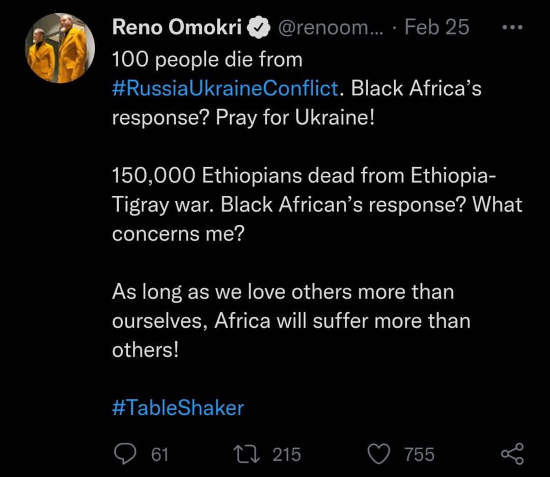Like the tweet with the heart icon
Image resolution: width=550 pixels, height=477 pixels.
coord(378,454)
